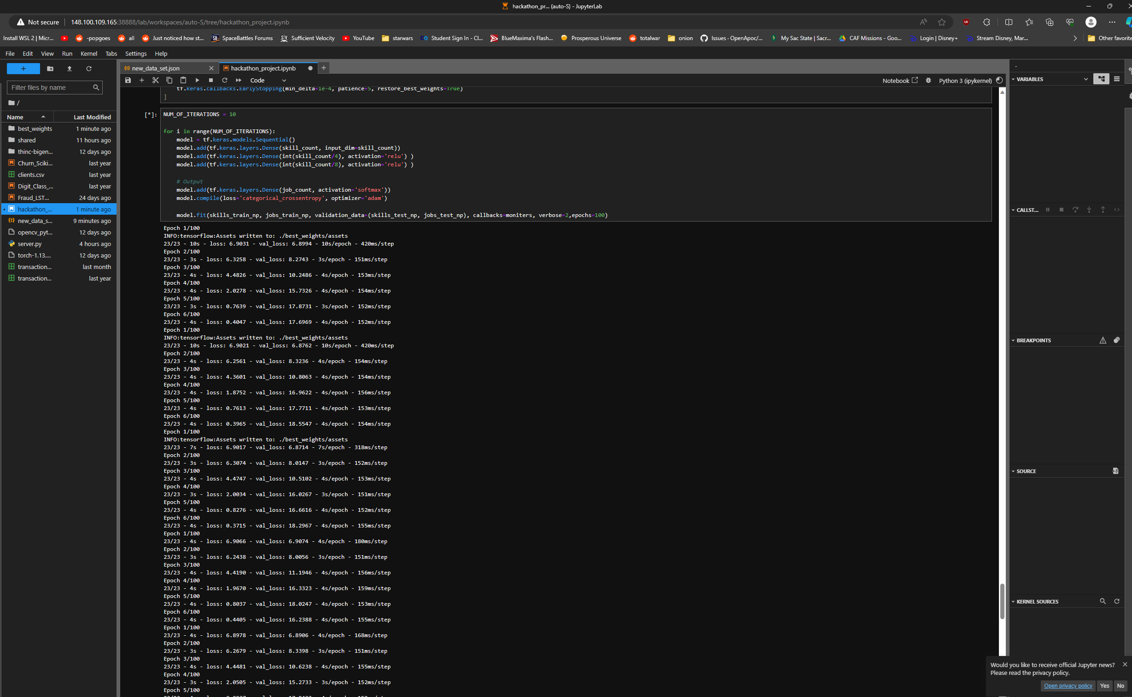Restart kernel and run all cells

239,80
